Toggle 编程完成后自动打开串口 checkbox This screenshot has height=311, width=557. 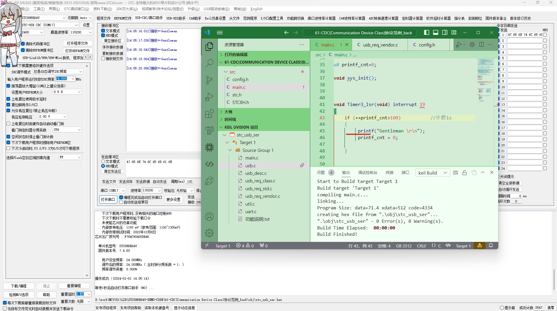(x=121, y=197)
